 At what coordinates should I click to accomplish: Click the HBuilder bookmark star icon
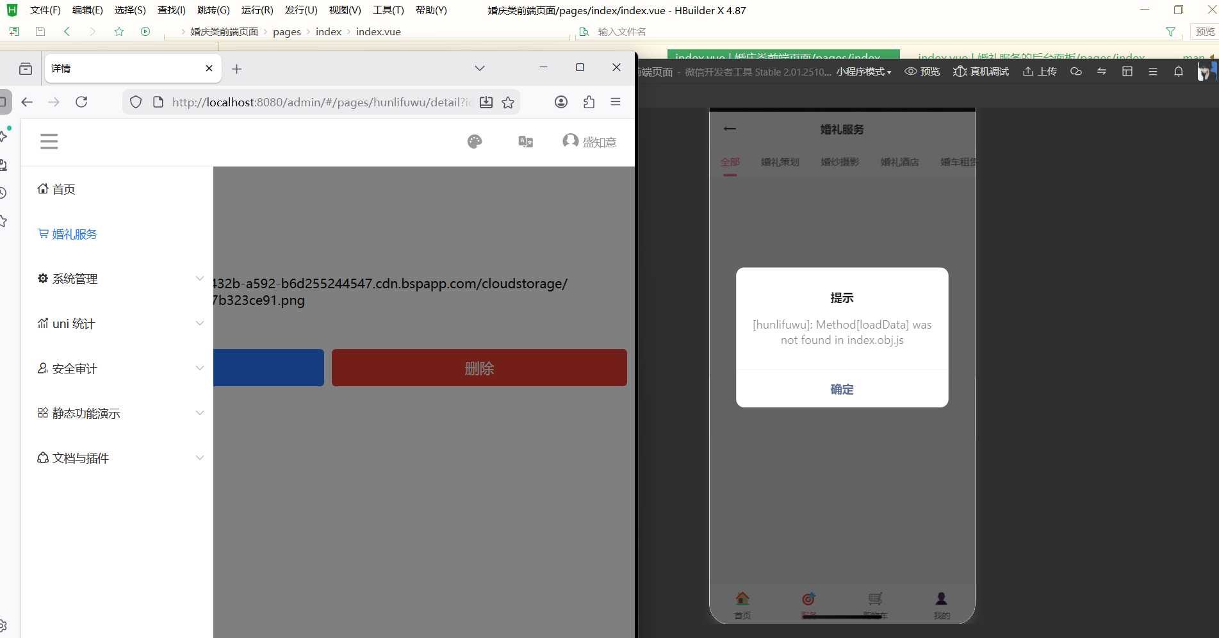[x=119, y=31]
